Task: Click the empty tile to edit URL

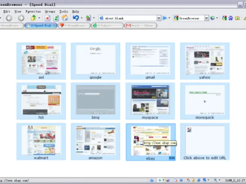Action: pos(205,141)
